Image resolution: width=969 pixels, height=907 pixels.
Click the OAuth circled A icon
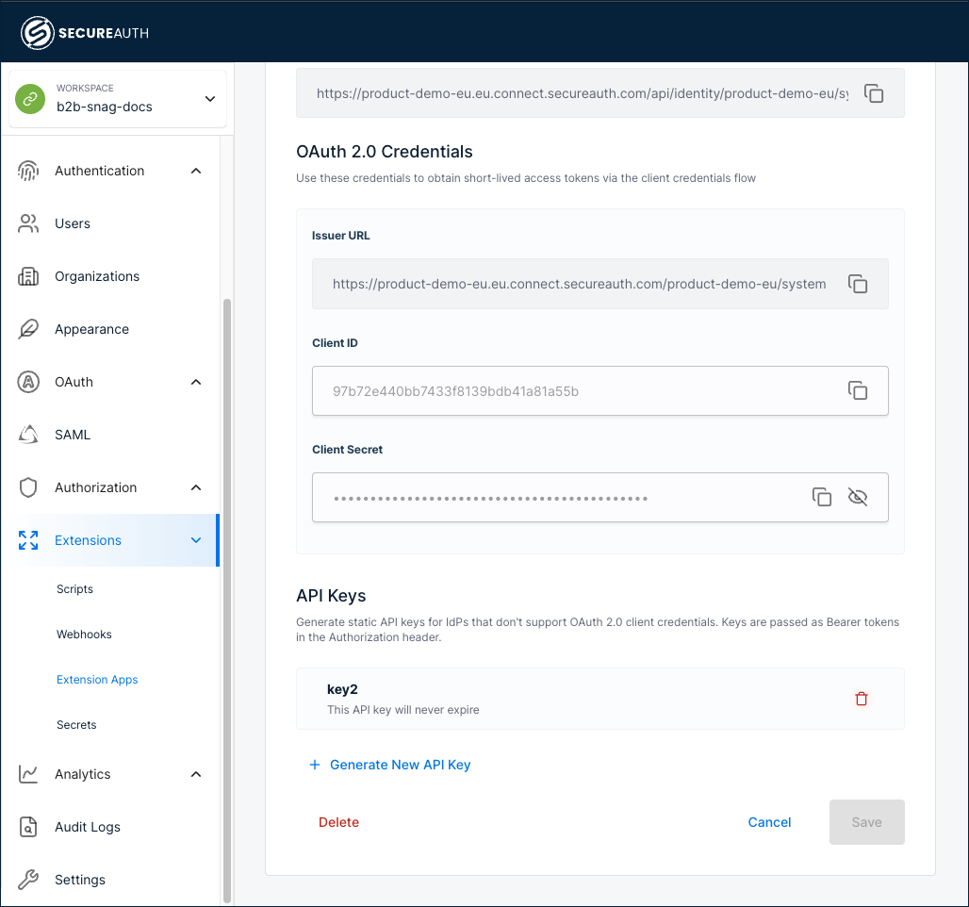[28, 382]
